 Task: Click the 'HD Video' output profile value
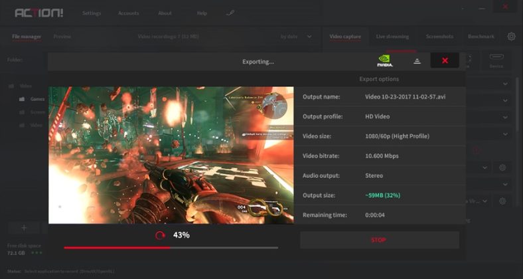[377, 117]
